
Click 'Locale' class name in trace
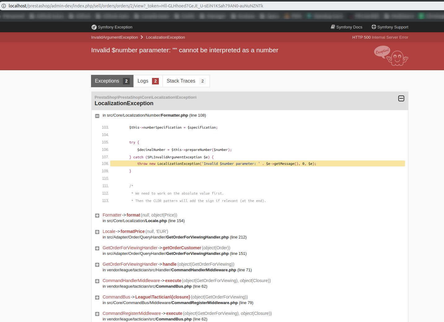[109, 231]
